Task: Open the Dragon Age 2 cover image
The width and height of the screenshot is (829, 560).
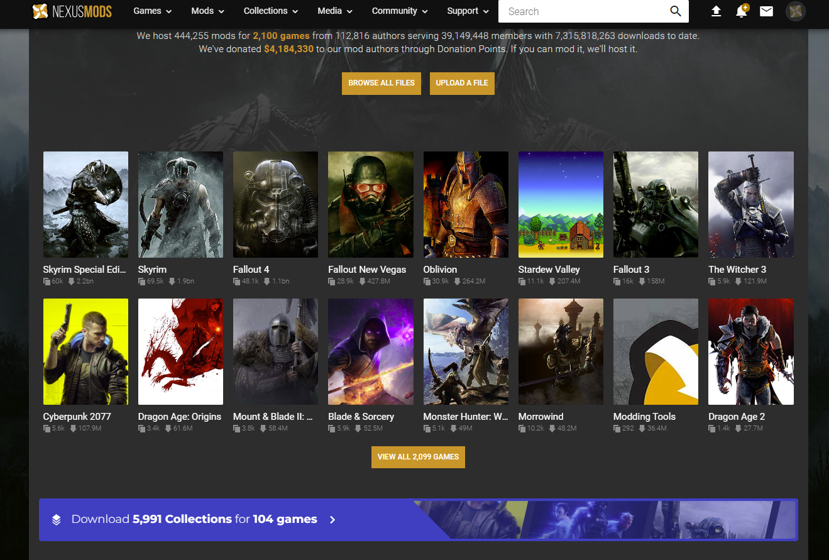Action: pyautogui.click(x=751, y=351)
